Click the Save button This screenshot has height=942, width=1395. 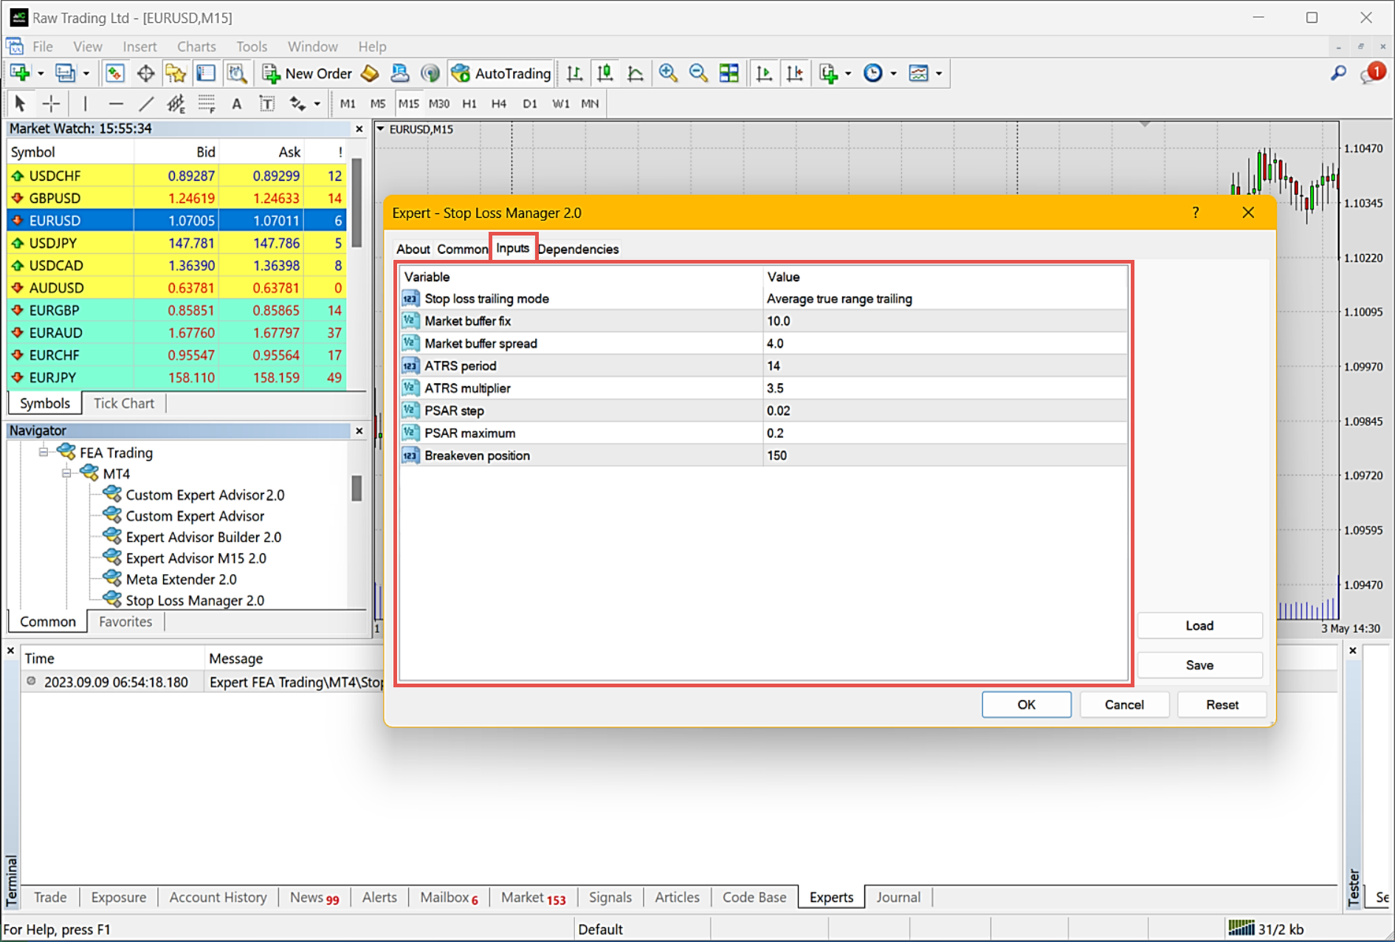tap(1199, 665)
